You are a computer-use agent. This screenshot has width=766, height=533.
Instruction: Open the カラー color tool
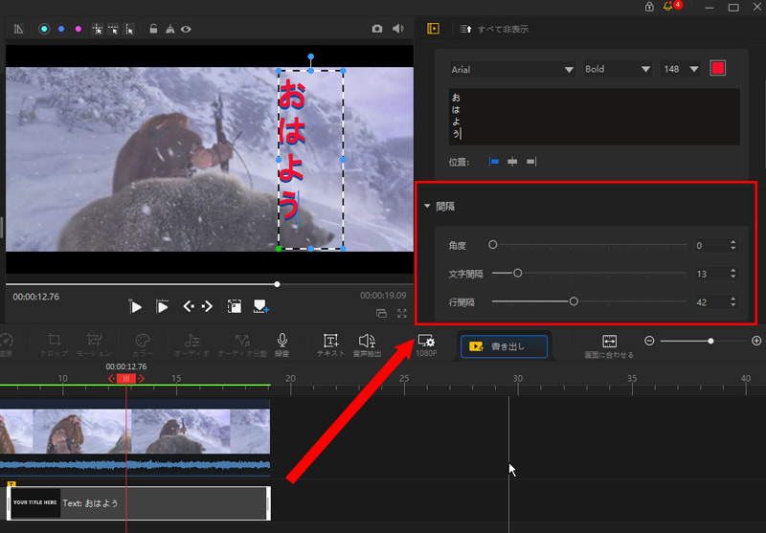(143, 344)
